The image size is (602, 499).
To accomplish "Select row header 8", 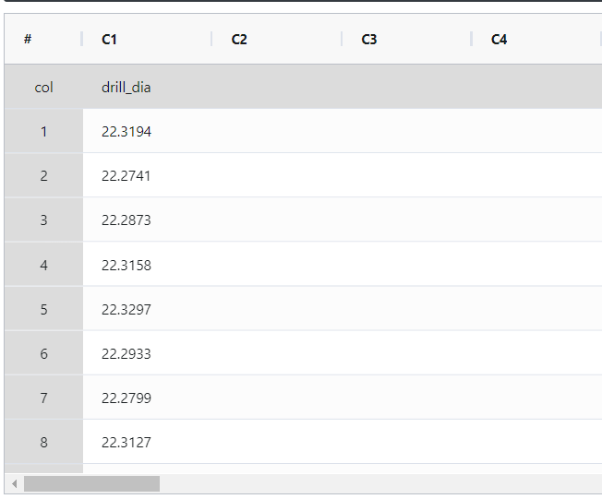I will pyautogui.click(x=43, y=442).
